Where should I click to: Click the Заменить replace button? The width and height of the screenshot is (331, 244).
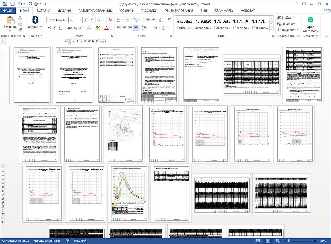point(286,24)
